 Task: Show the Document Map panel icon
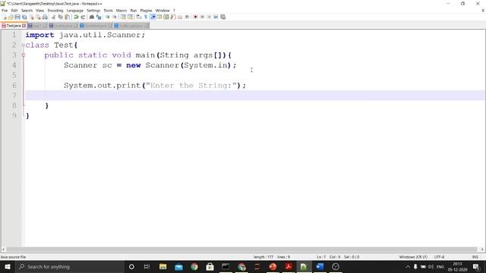pos(166,17)
